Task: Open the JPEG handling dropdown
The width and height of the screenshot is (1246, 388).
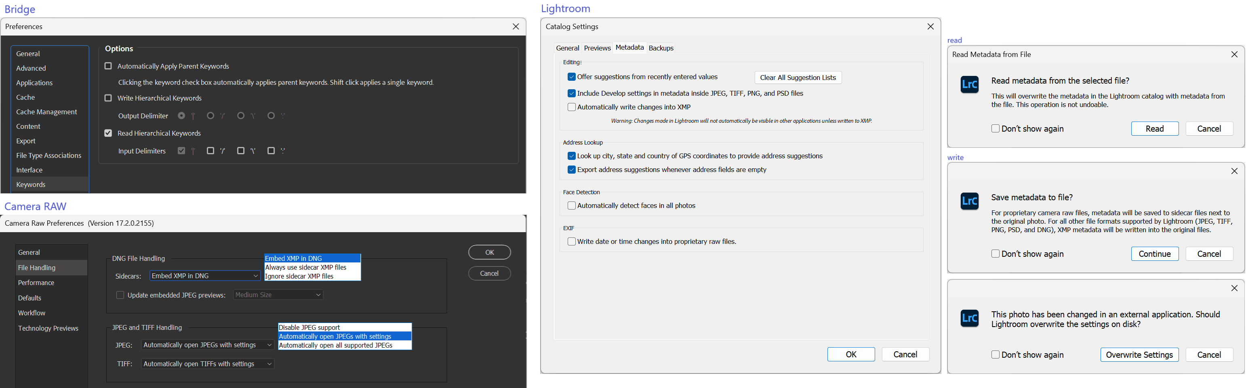Action: pos(208,345)
